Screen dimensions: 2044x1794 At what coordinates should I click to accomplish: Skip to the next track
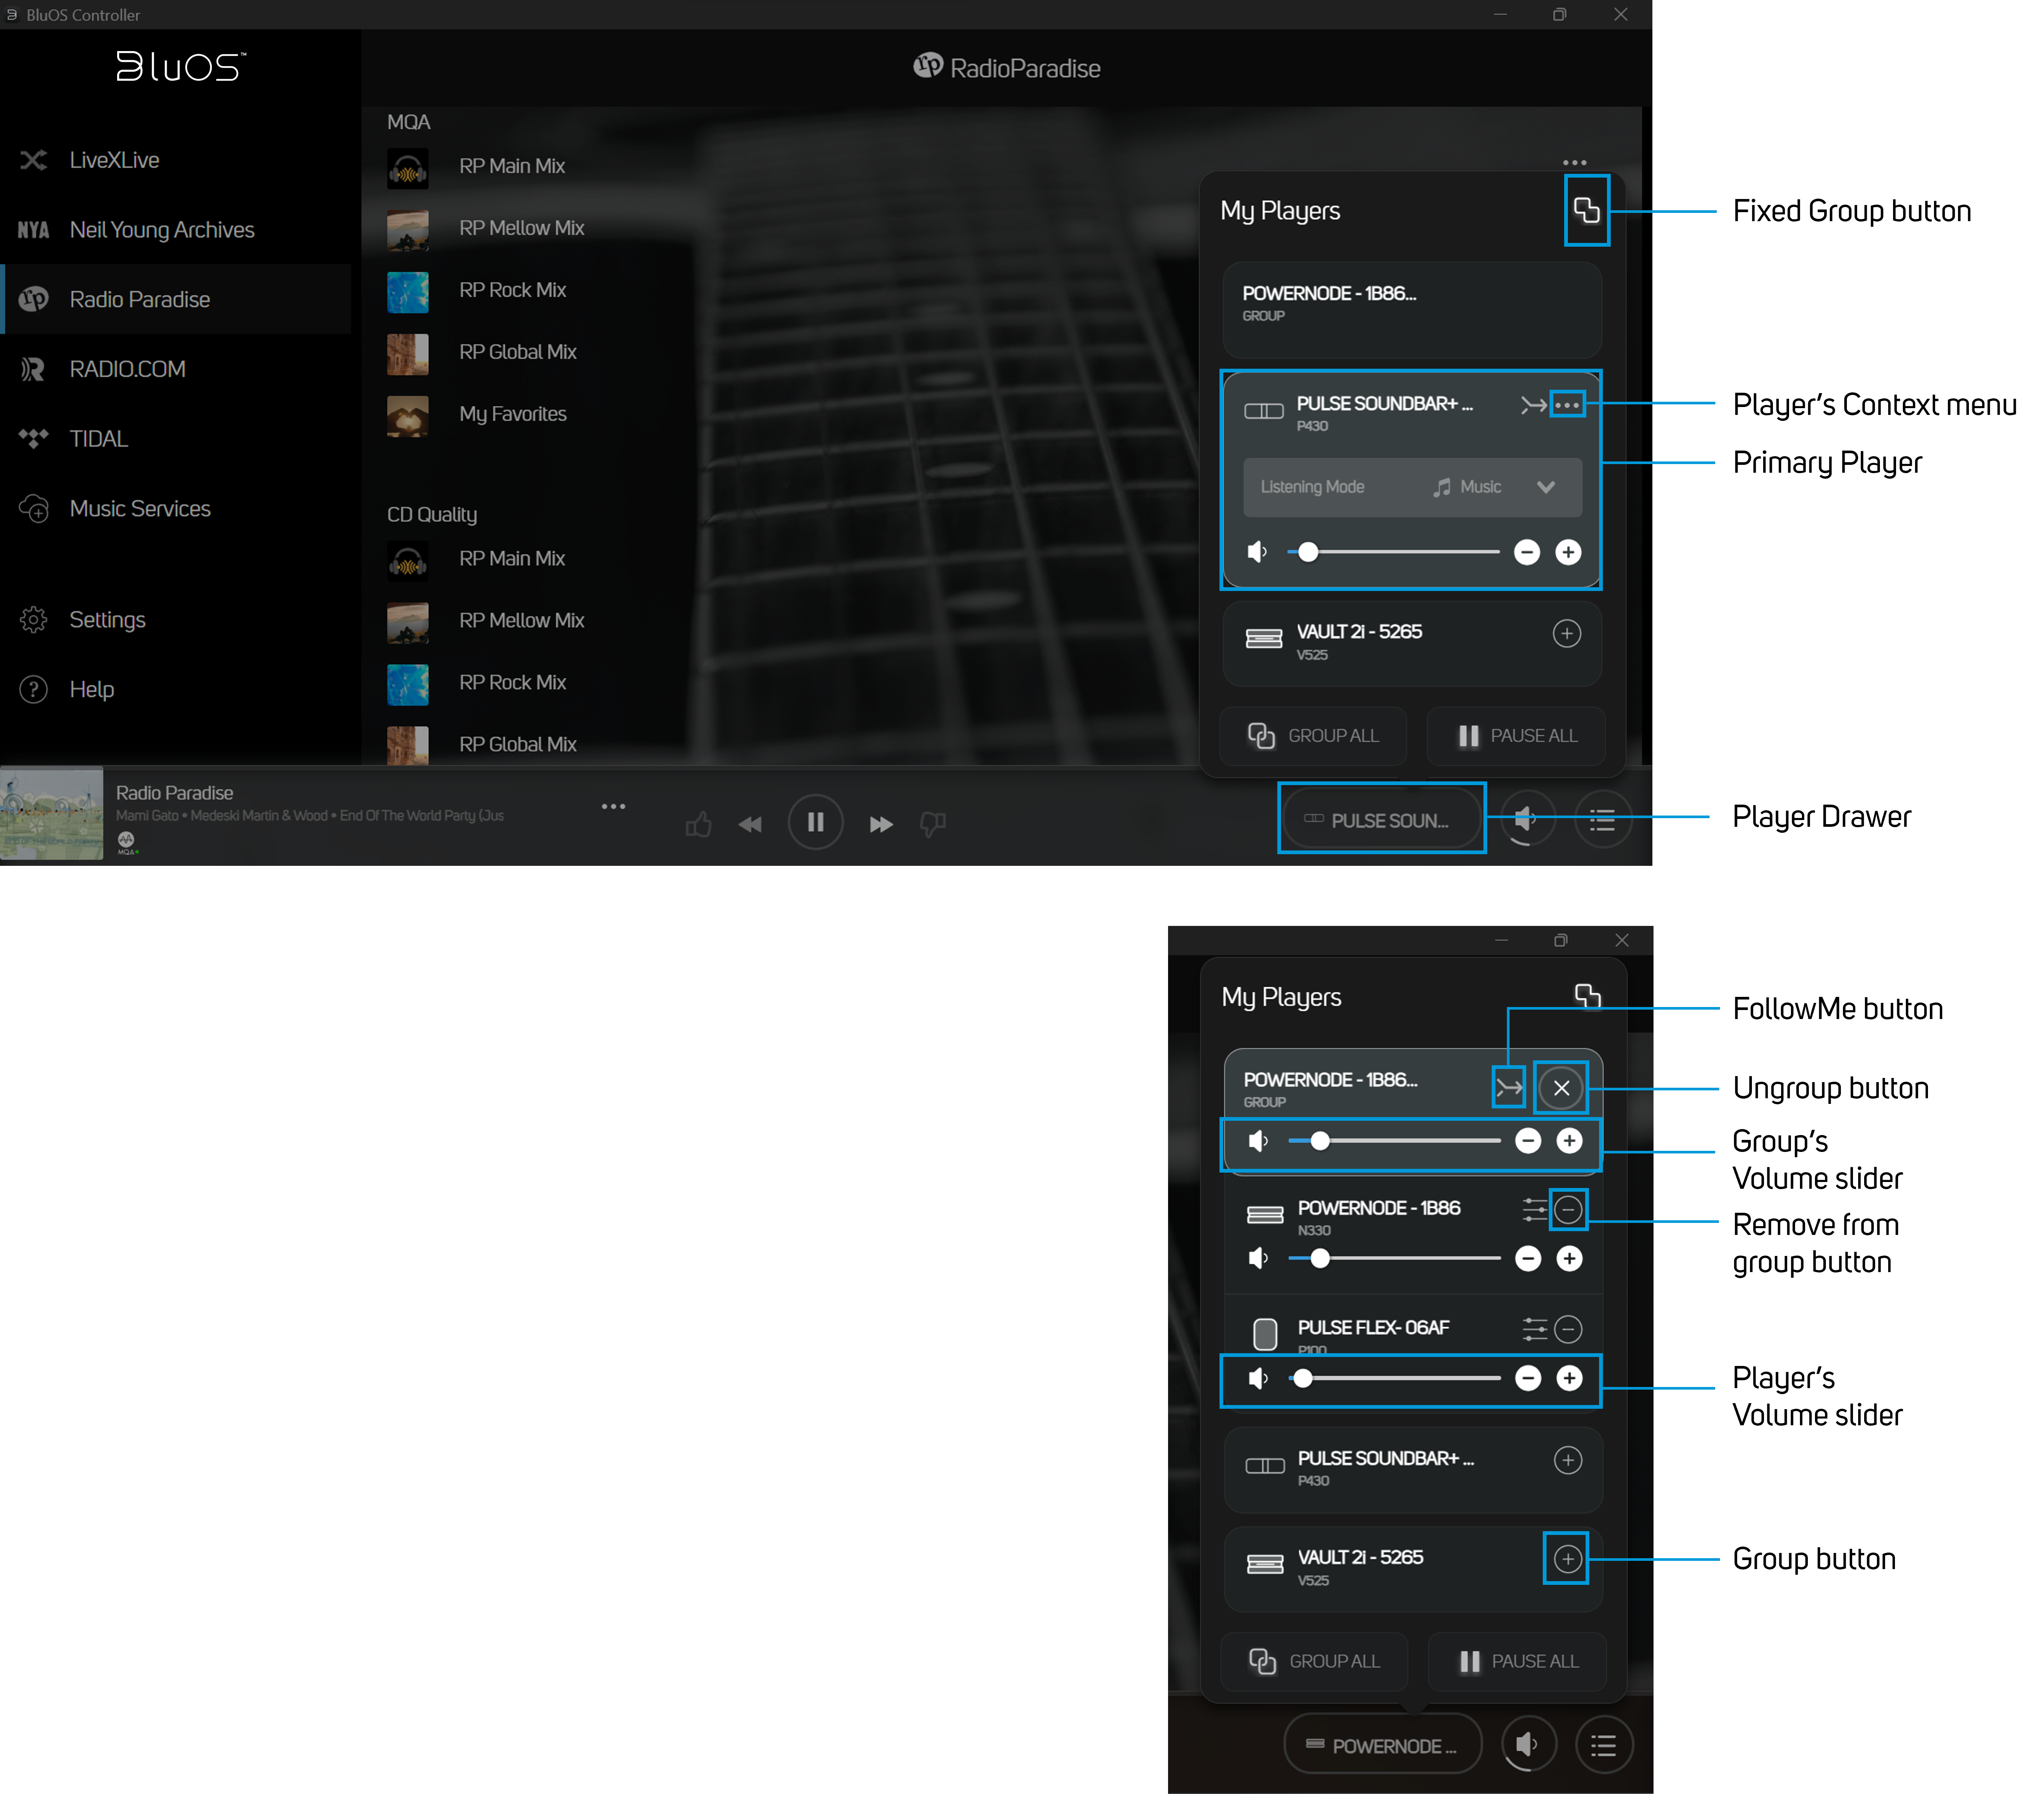click(x=880, y=824)
